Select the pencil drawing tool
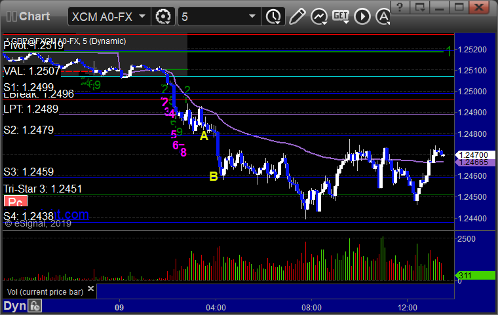498x315 pixels. click(x=297, y=16)
